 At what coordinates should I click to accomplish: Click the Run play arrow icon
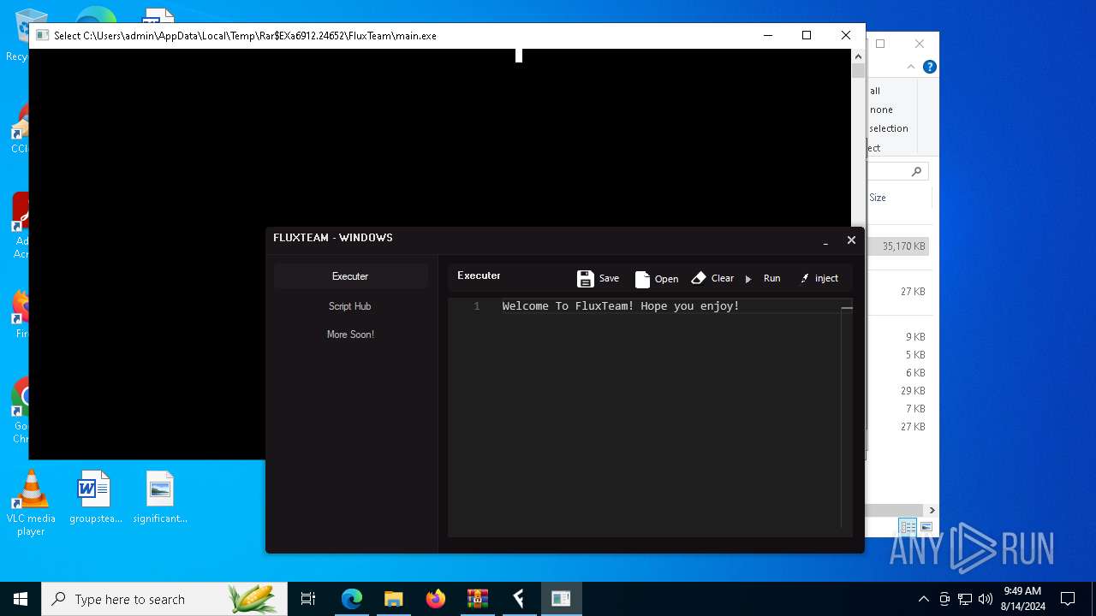(748, 279)
